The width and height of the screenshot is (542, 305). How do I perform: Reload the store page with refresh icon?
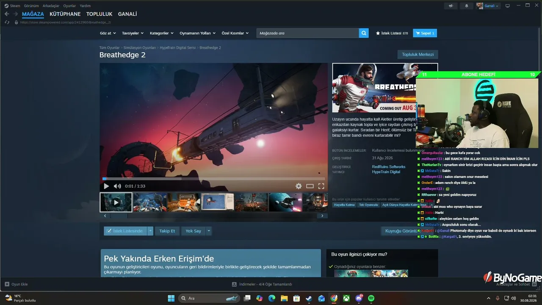tap(7, 22)
